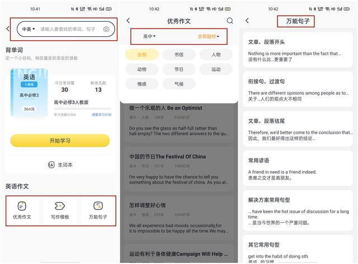Open the 文章、段落开头 sentence category

pyautogui.click(x=298, y=50)
